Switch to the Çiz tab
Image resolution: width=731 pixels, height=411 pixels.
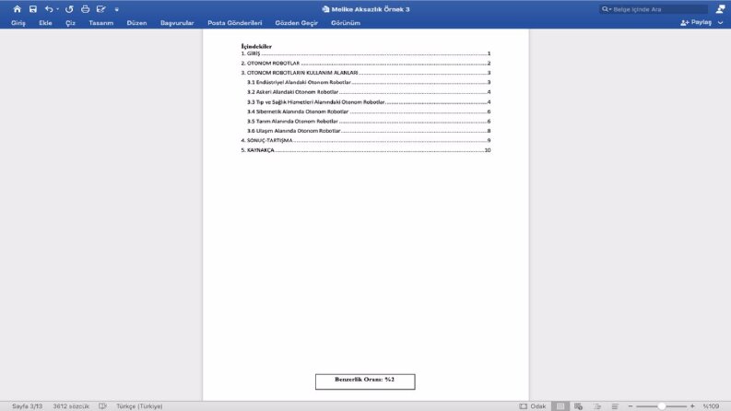70,23
